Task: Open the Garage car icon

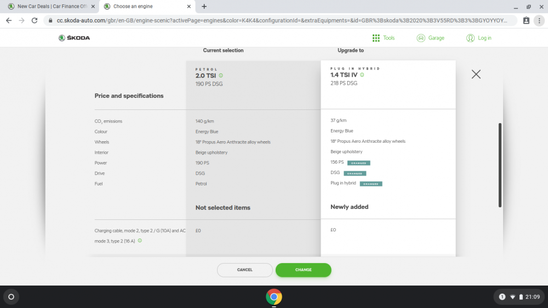Action: 421,38
